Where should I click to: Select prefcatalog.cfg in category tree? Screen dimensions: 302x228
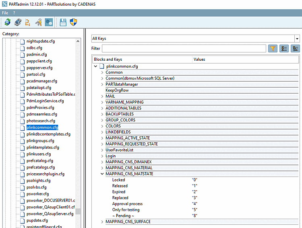click(40, 161)
